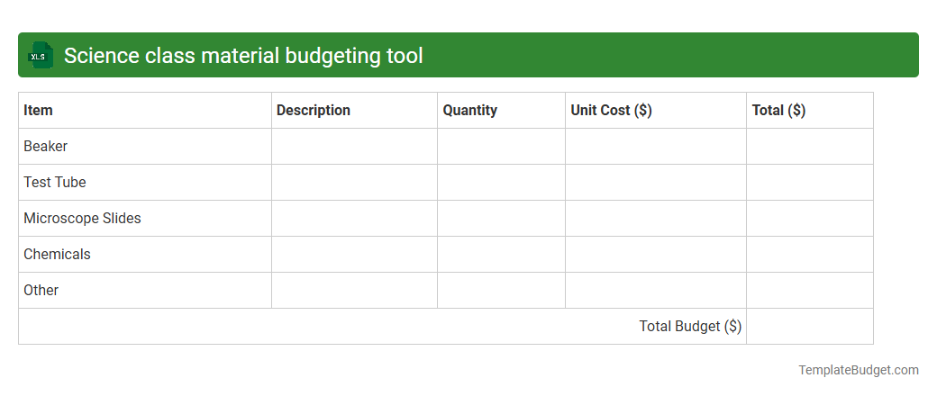Click the 'Chemicals' item cell
This screenshot has width=937, height=396.
(x=145, y=255)
